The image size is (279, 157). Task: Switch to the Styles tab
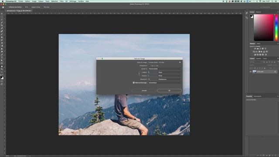click(259, 44)
